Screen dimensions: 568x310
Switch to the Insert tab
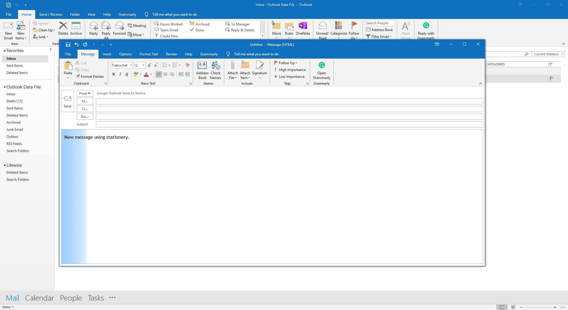point(107,54)
